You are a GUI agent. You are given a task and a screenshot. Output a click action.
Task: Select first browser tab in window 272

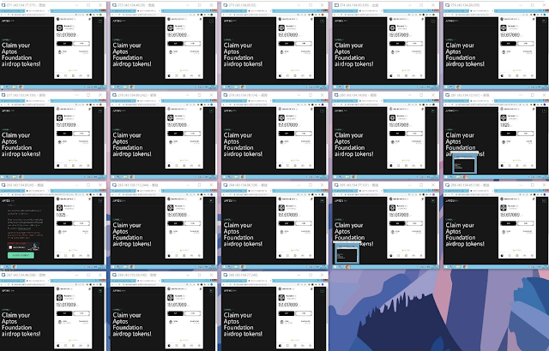coord(124,11)
